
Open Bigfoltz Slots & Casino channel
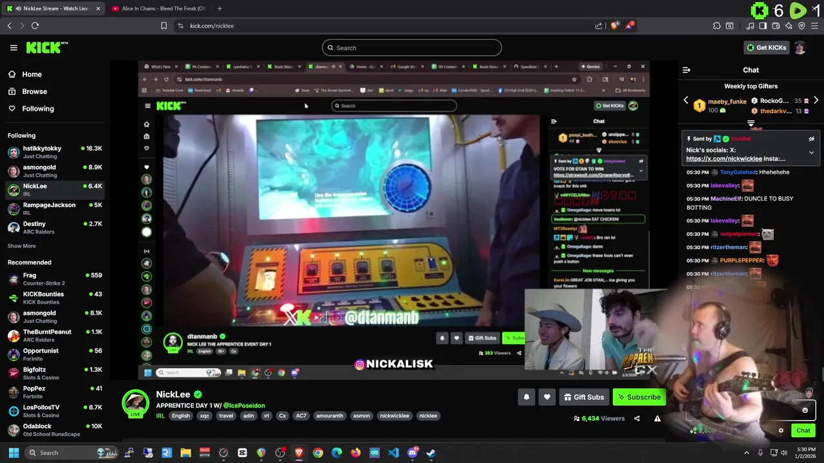pyautogui.click(x=55, y=374)
